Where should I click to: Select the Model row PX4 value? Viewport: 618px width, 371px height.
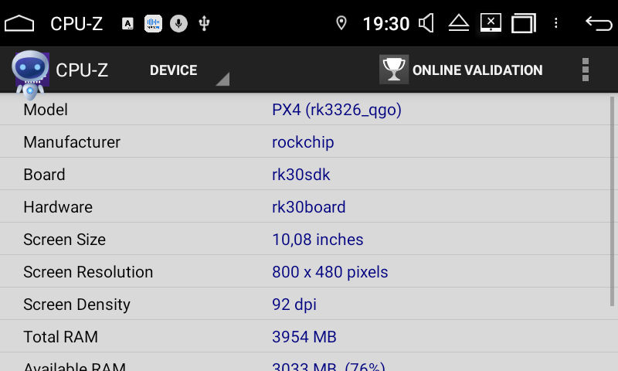pos(337,110)
